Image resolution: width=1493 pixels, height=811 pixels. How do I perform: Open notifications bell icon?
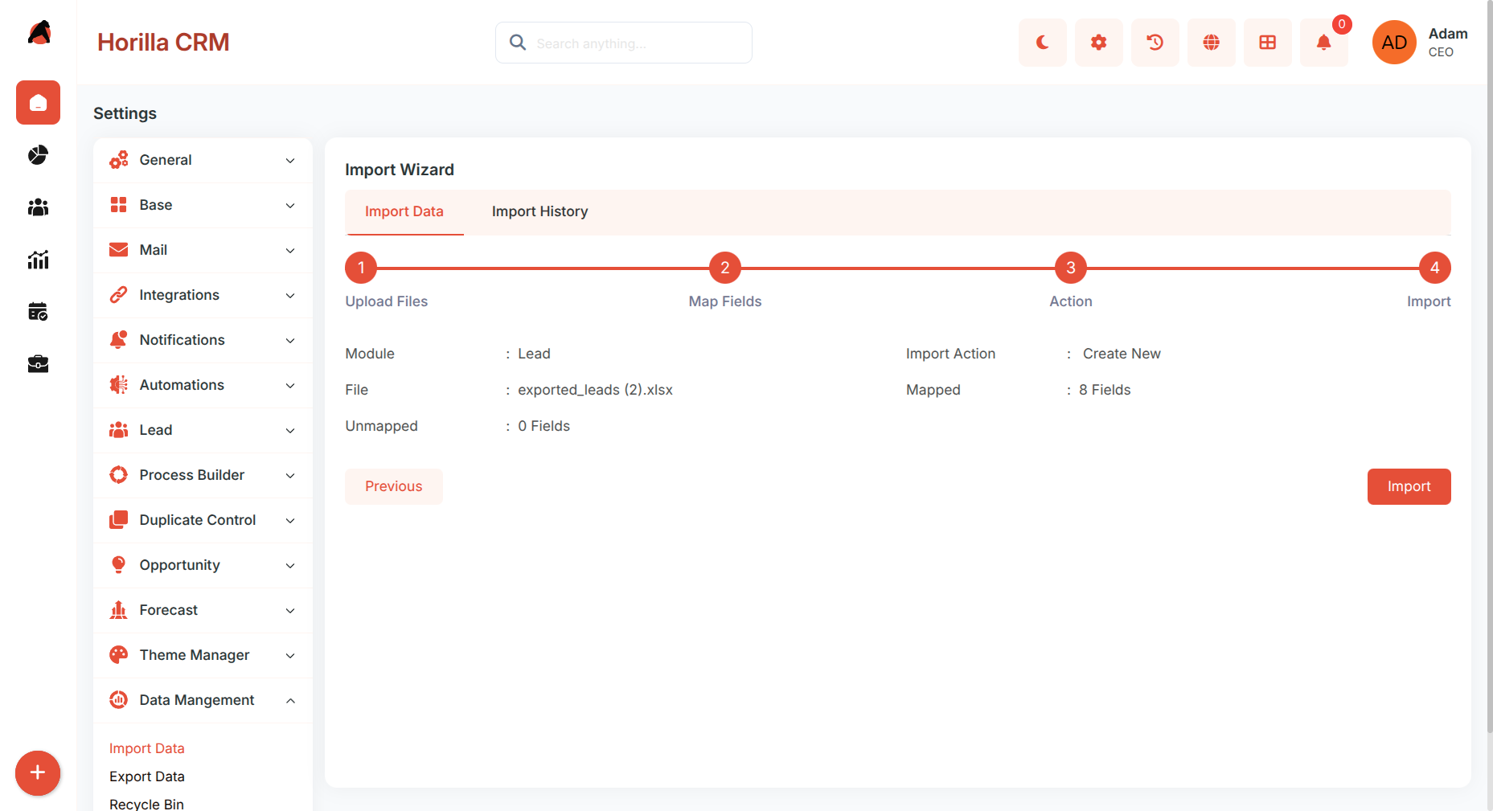(x=1323, y=43)
